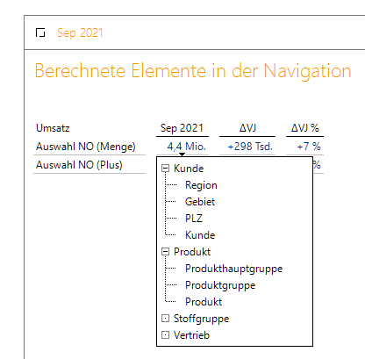Screen dimensions: 365x359
Task: Expand the Stoffgruppe tree node
Action: click(x=166, y=319)
